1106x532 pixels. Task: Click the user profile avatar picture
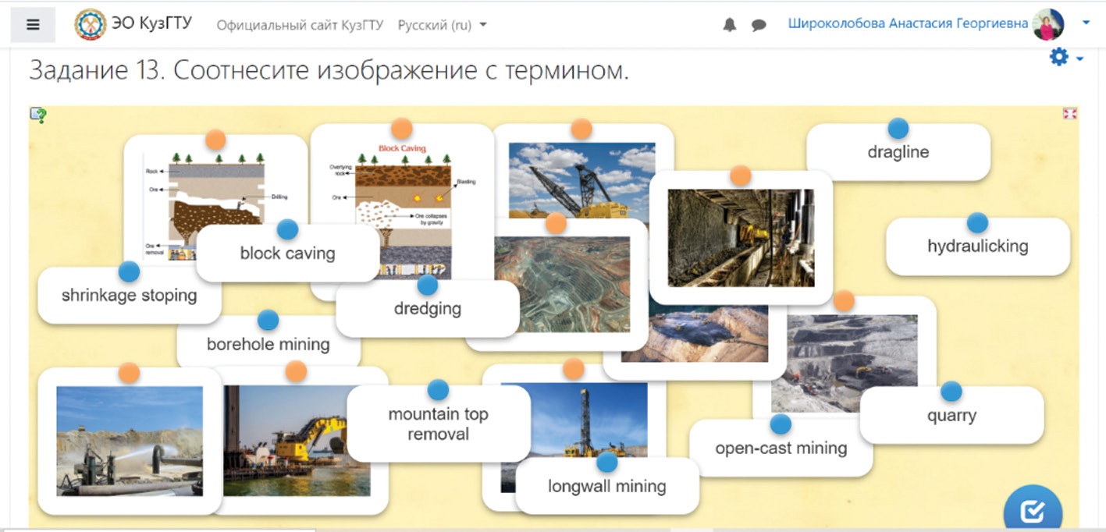(1047, 24)
